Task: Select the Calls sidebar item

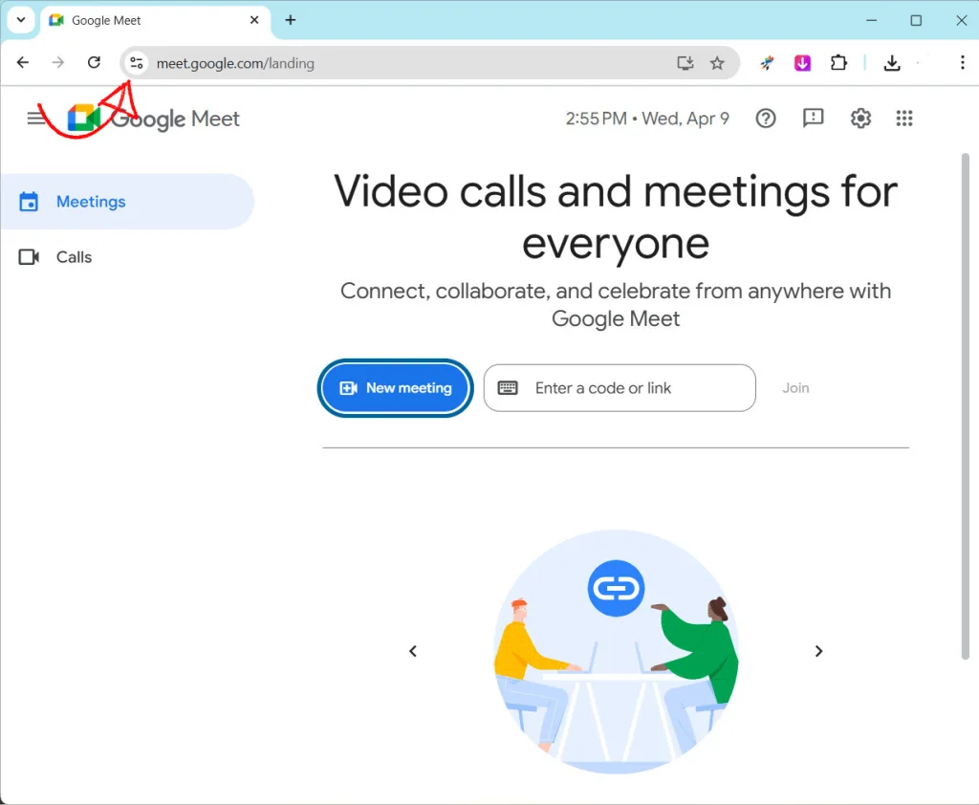Action: (x=127, y=256)
